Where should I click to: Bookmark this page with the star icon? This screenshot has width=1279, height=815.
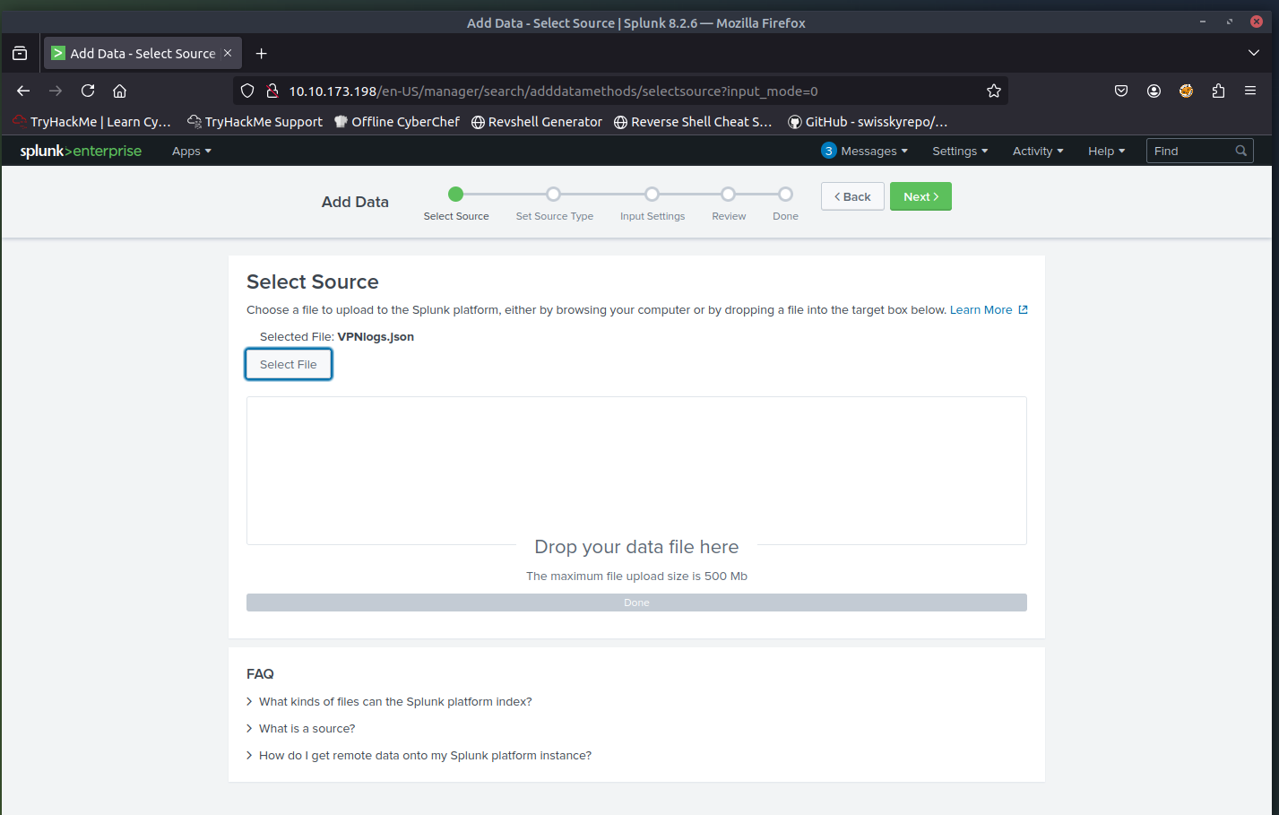pos(993,91)
